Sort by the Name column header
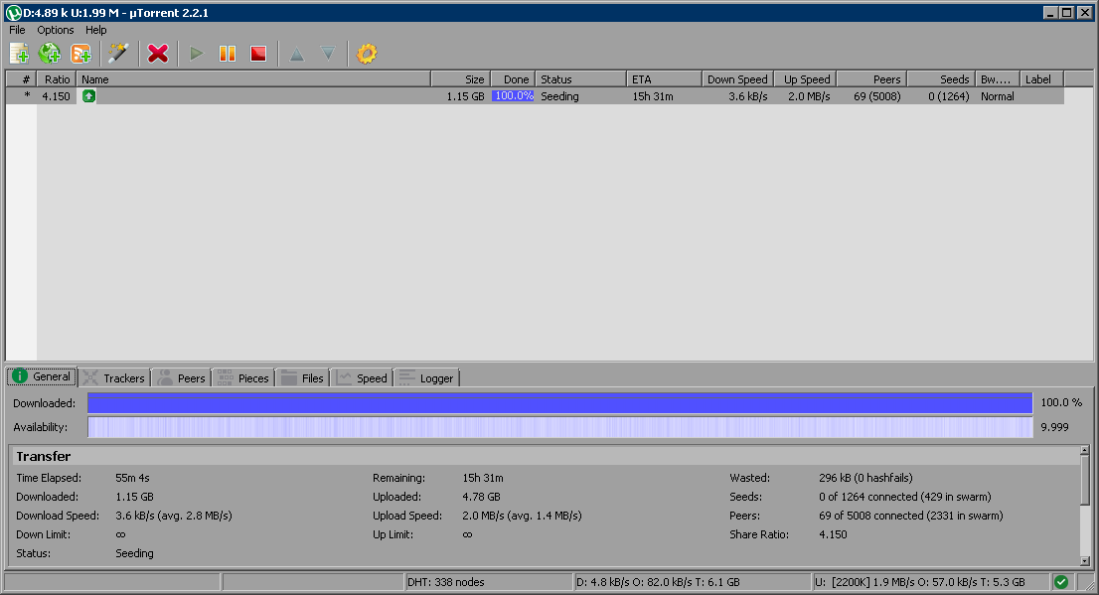The image size is (1099, 595). [253, 79]
